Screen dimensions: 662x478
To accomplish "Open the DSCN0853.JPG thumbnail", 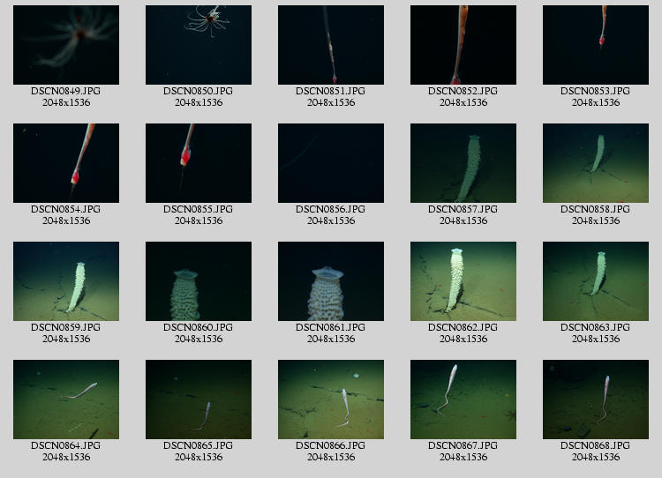I will (596, 45).
